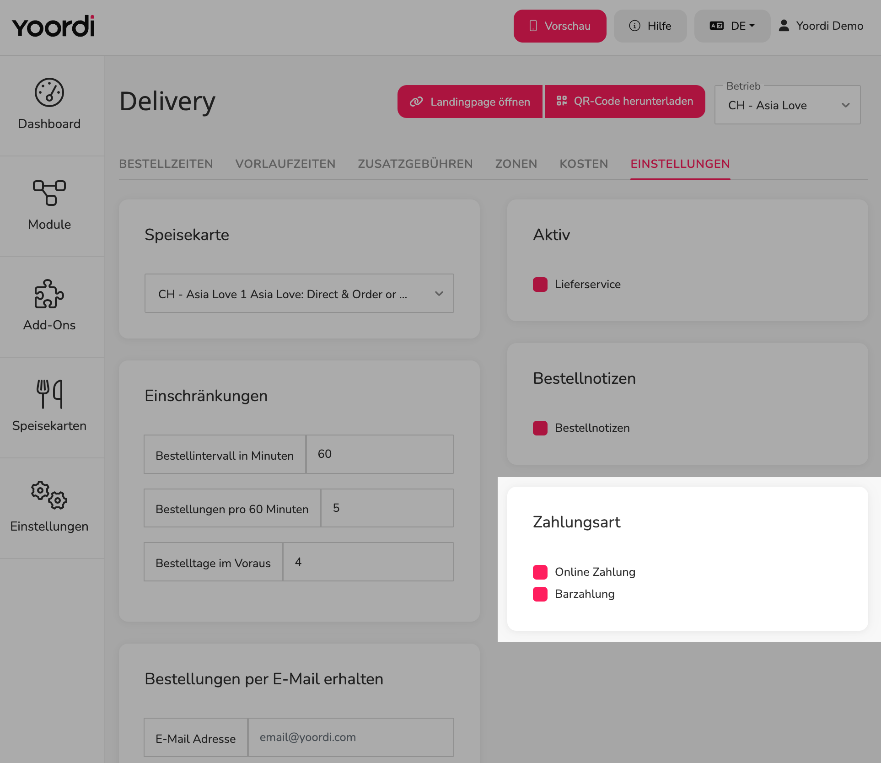Click the E-Mail Adresse input field
The width and height of the screenshot is (881, 763).
(x=351, y=737)
